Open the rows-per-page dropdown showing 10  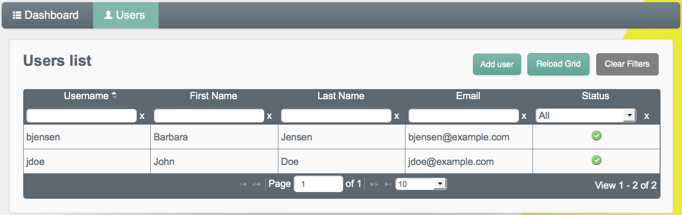[421, 184]
